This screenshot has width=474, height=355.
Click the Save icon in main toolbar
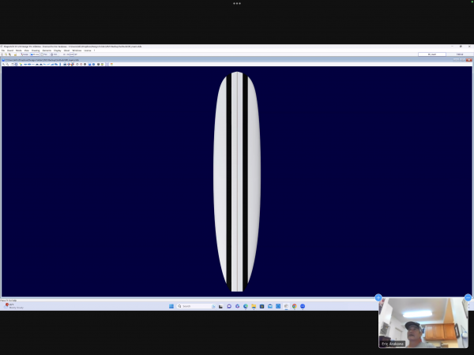14,54
